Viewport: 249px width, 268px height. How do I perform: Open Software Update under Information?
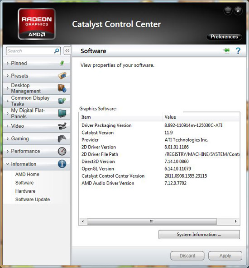pyautogui.click(x=33, y=199)
